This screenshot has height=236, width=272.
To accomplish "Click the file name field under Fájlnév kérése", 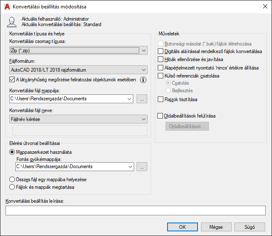I will click(80, 130).
